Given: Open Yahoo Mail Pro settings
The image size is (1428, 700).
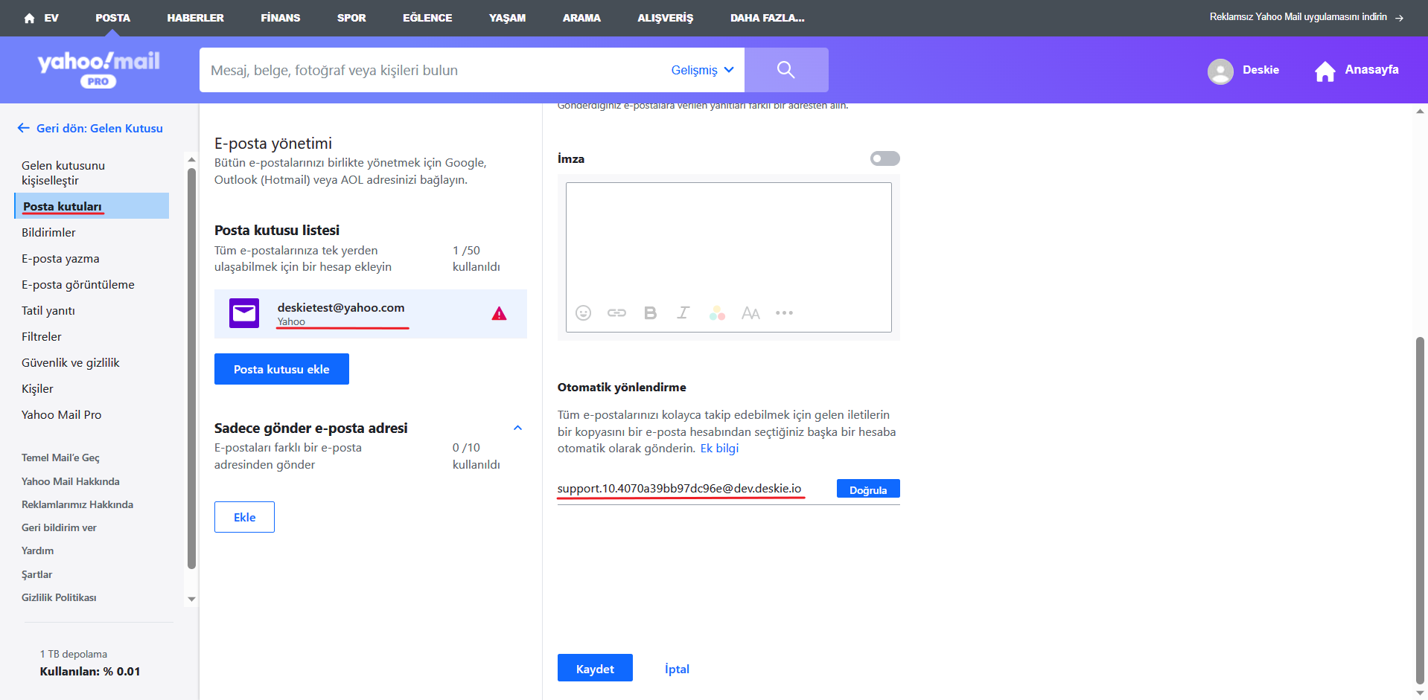Looking at the screenshot, I should click(62, 414).
